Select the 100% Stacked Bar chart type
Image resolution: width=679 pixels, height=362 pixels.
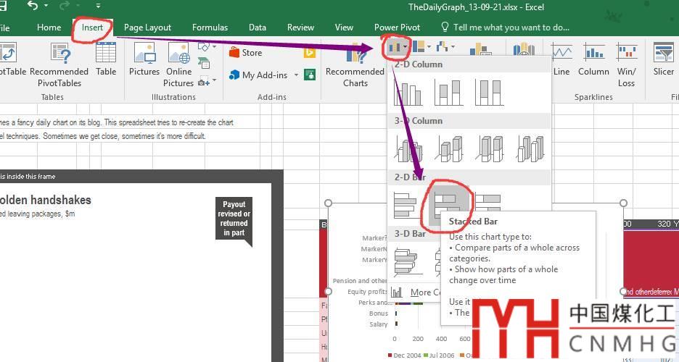tap(489, 202)
